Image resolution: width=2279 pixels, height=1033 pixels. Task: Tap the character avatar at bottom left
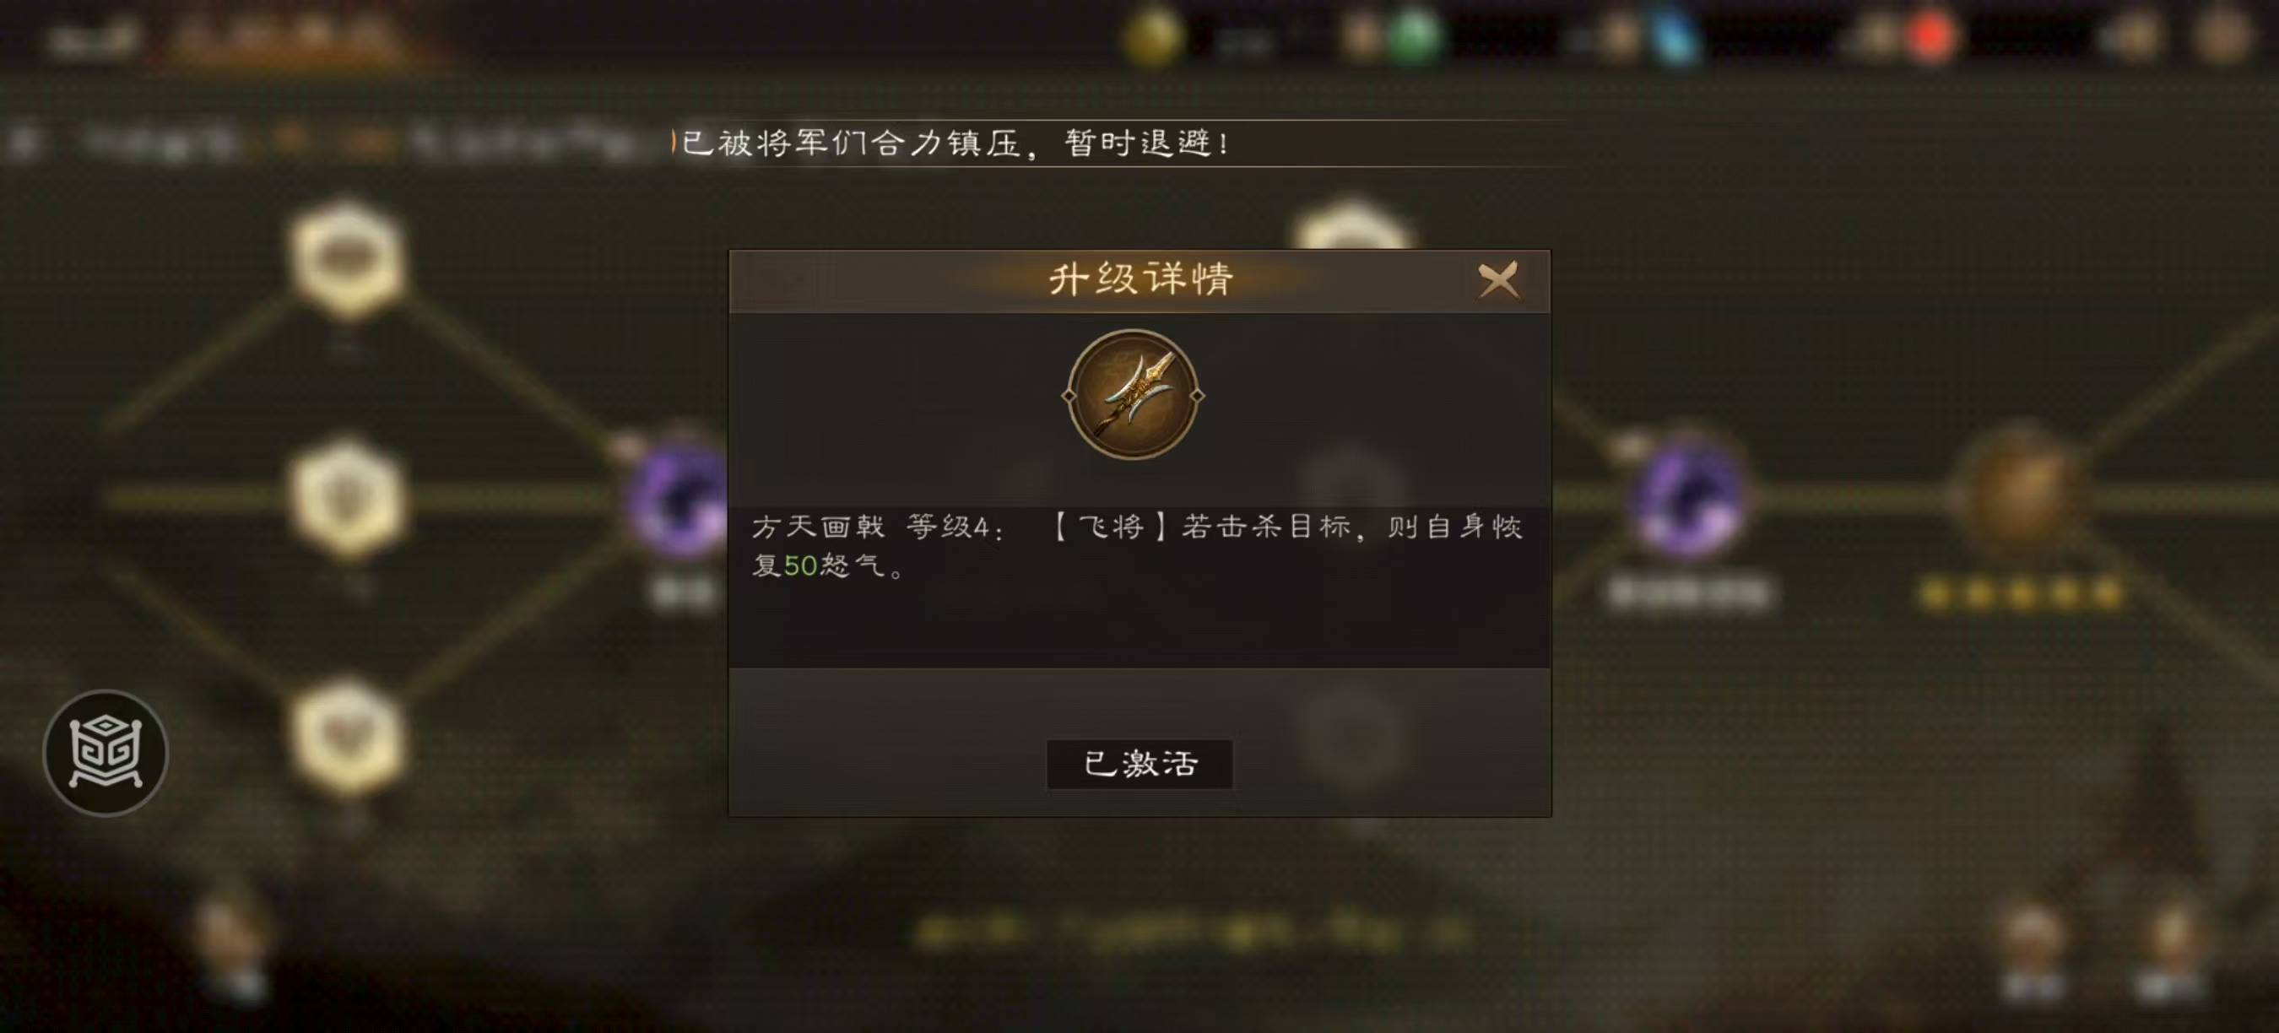tap(232, 942)
